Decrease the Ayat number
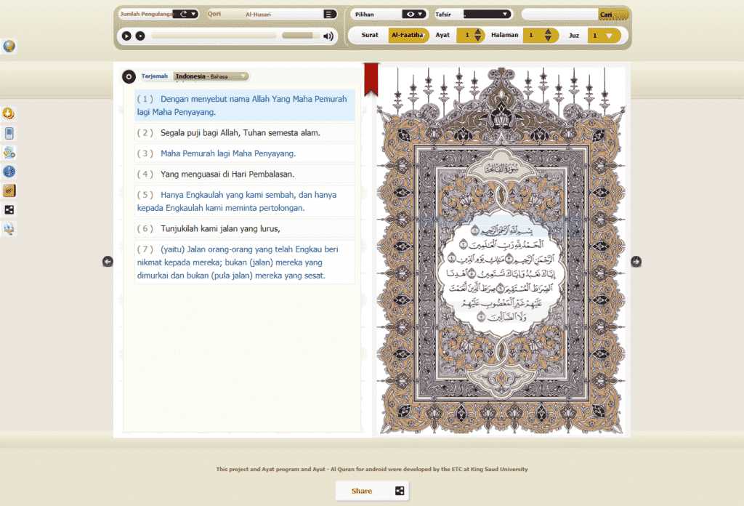The width and height of the screenshot is (744, 506). [x=478, y=39]
